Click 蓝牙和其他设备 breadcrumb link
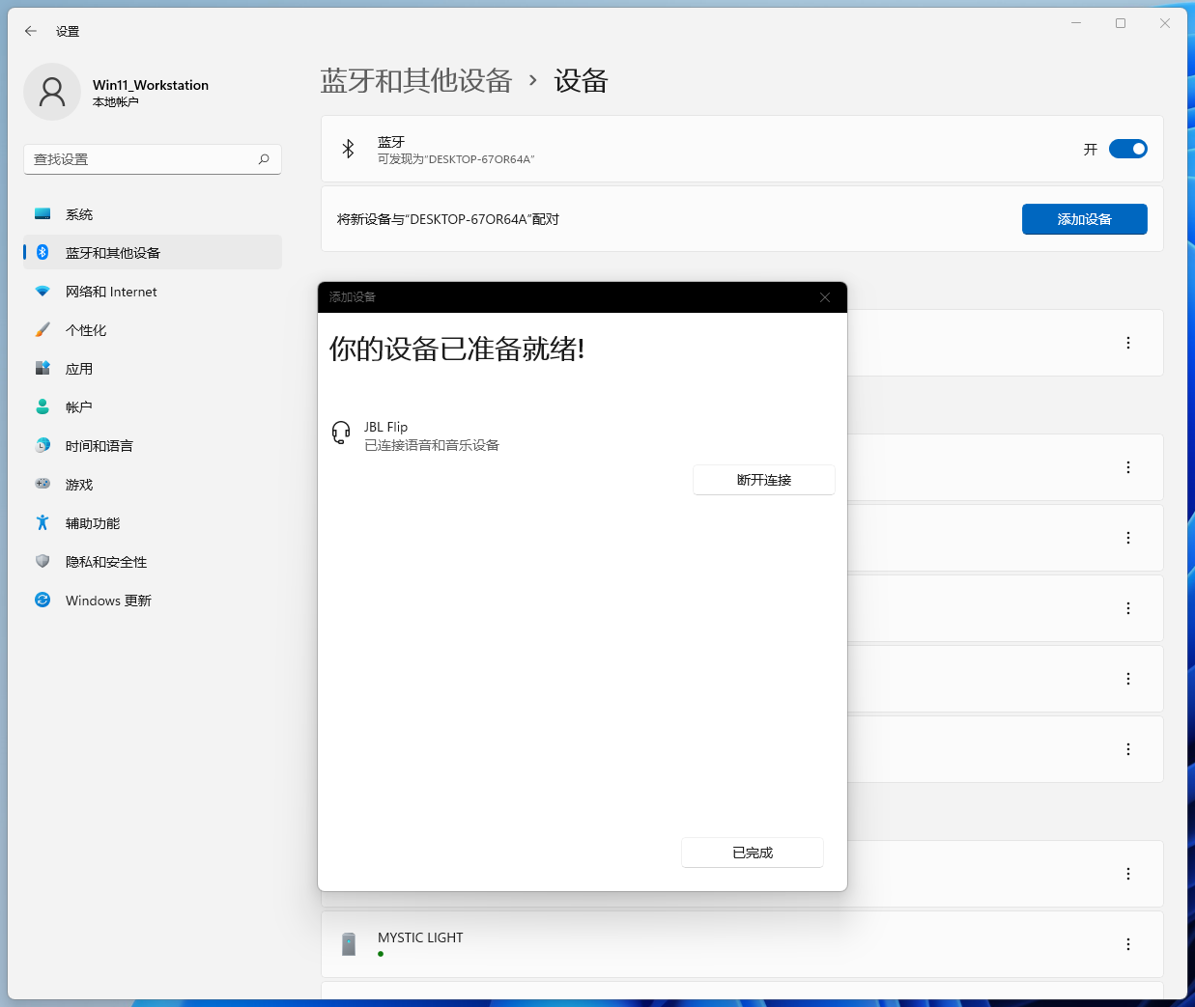 pyautogui.click(x=415, y=81)
